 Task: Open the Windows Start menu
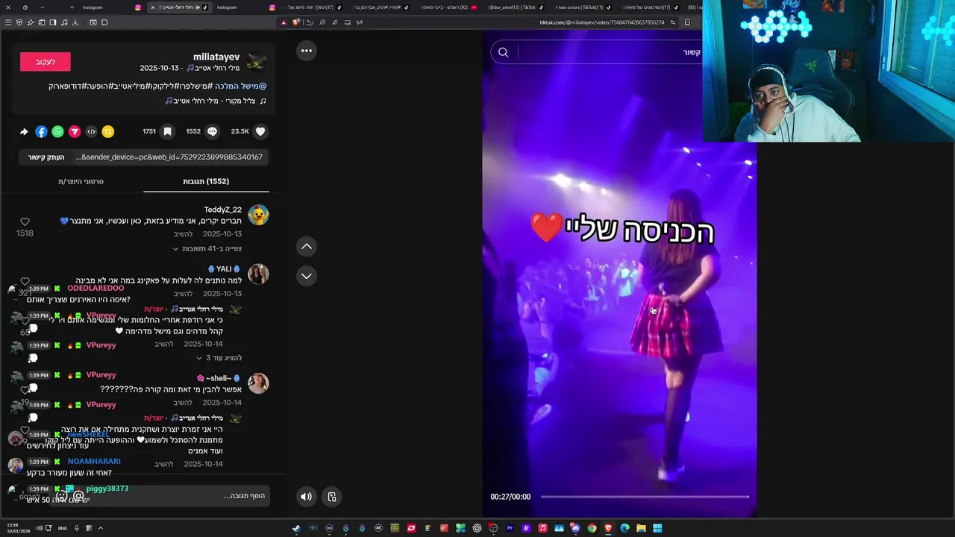[657, 528]
